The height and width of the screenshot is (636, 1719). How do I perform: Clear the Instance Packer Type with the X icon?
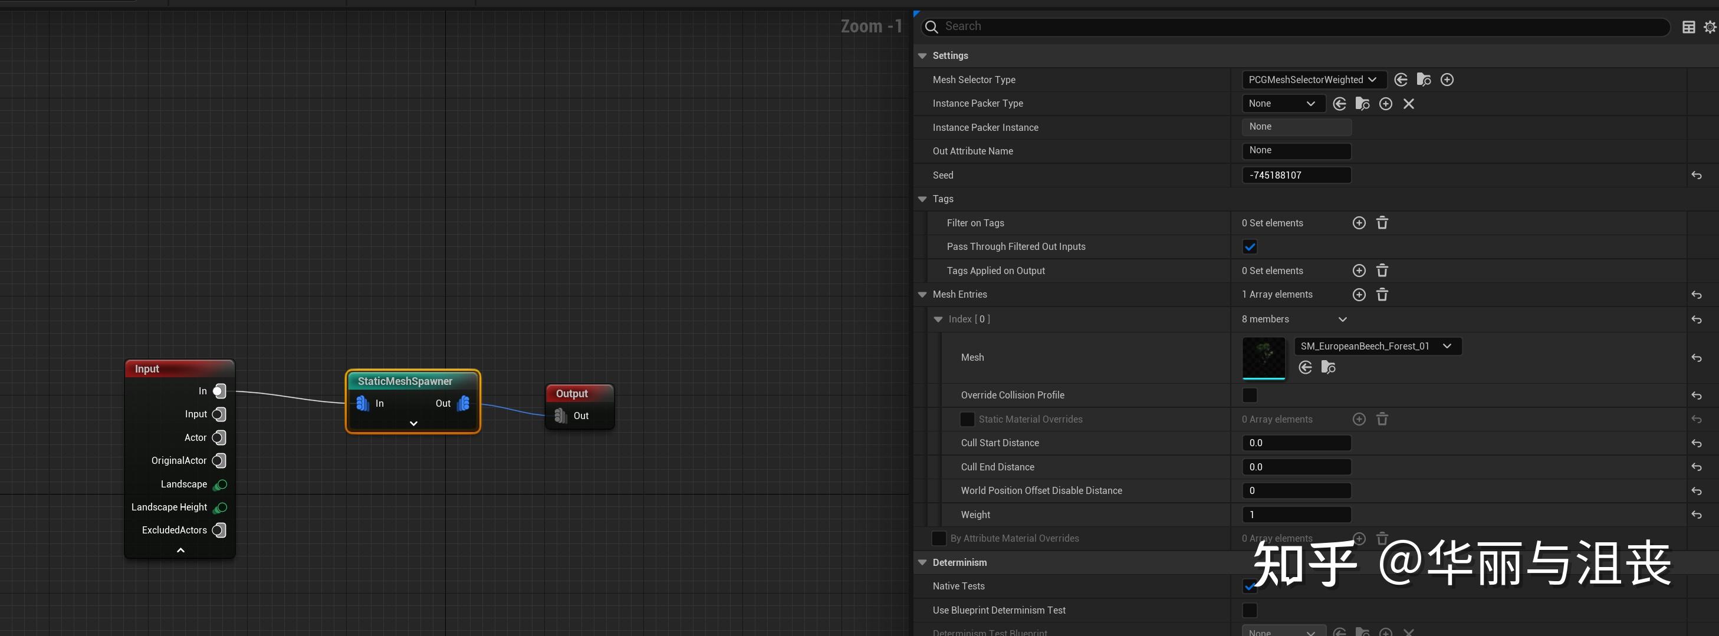tap(1409, 104)
